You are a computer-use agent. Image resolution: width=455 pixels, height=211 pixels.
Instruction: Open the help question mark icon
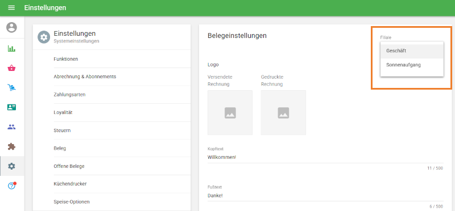(x=11, y=186)
